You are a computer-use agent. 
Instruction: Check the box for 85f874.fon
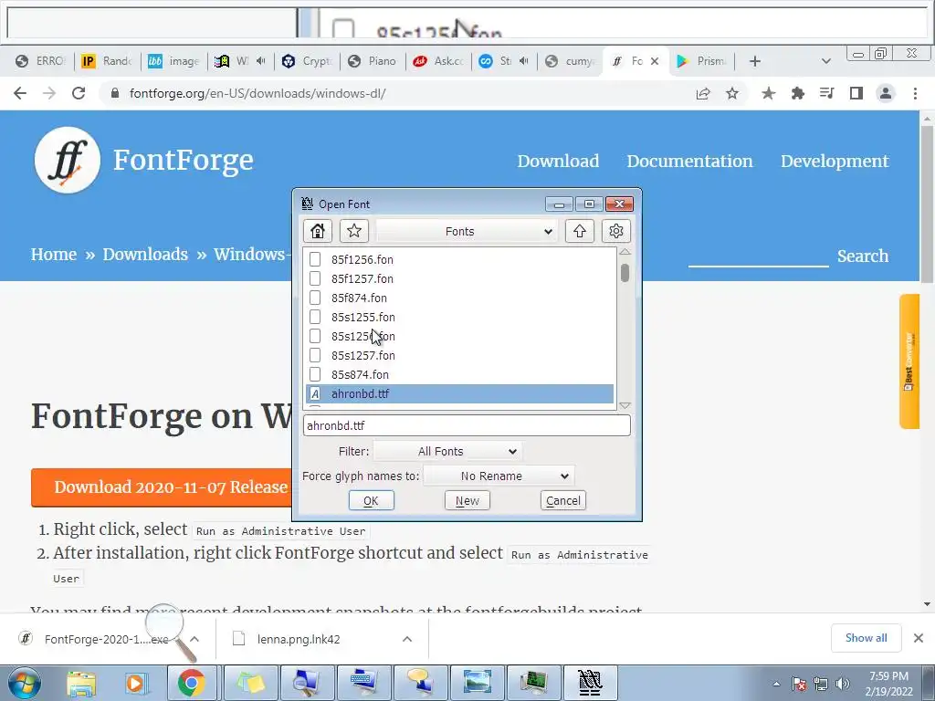coord(315,298)
